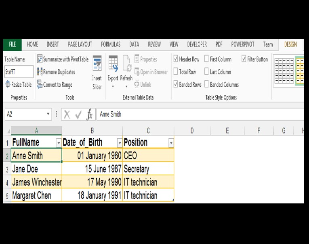Open FullName column filter dropdown

59,143
